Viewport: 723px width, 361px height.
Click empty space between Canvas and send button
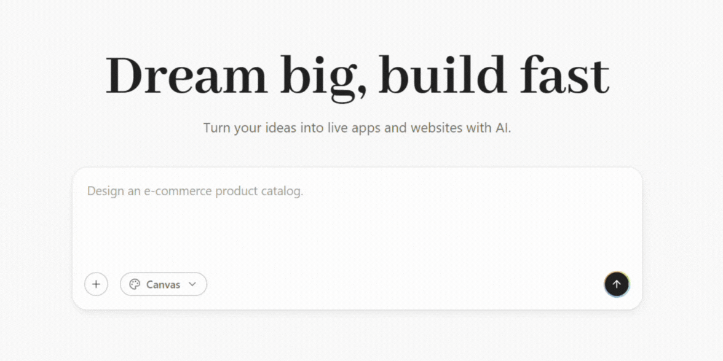point(400,285)
